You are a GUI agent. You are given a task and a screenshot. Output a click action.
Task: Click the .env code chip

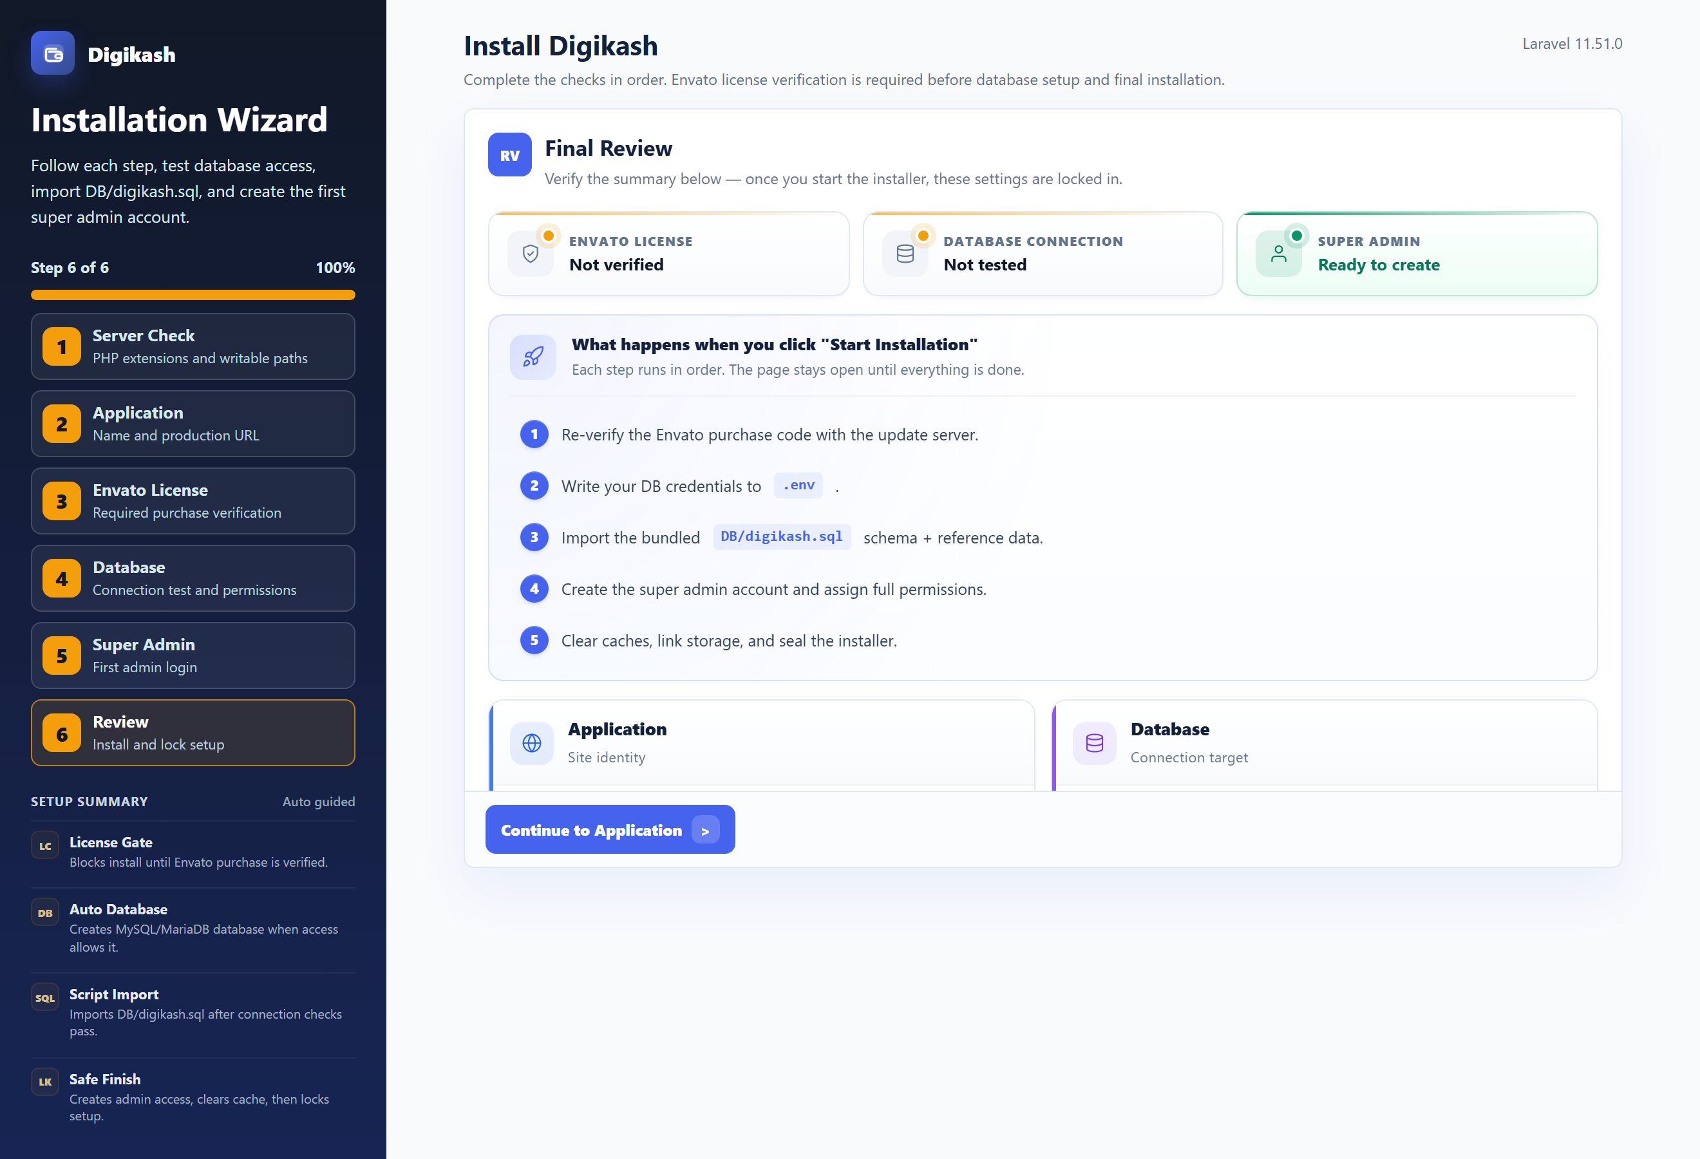tap(798, 485)
